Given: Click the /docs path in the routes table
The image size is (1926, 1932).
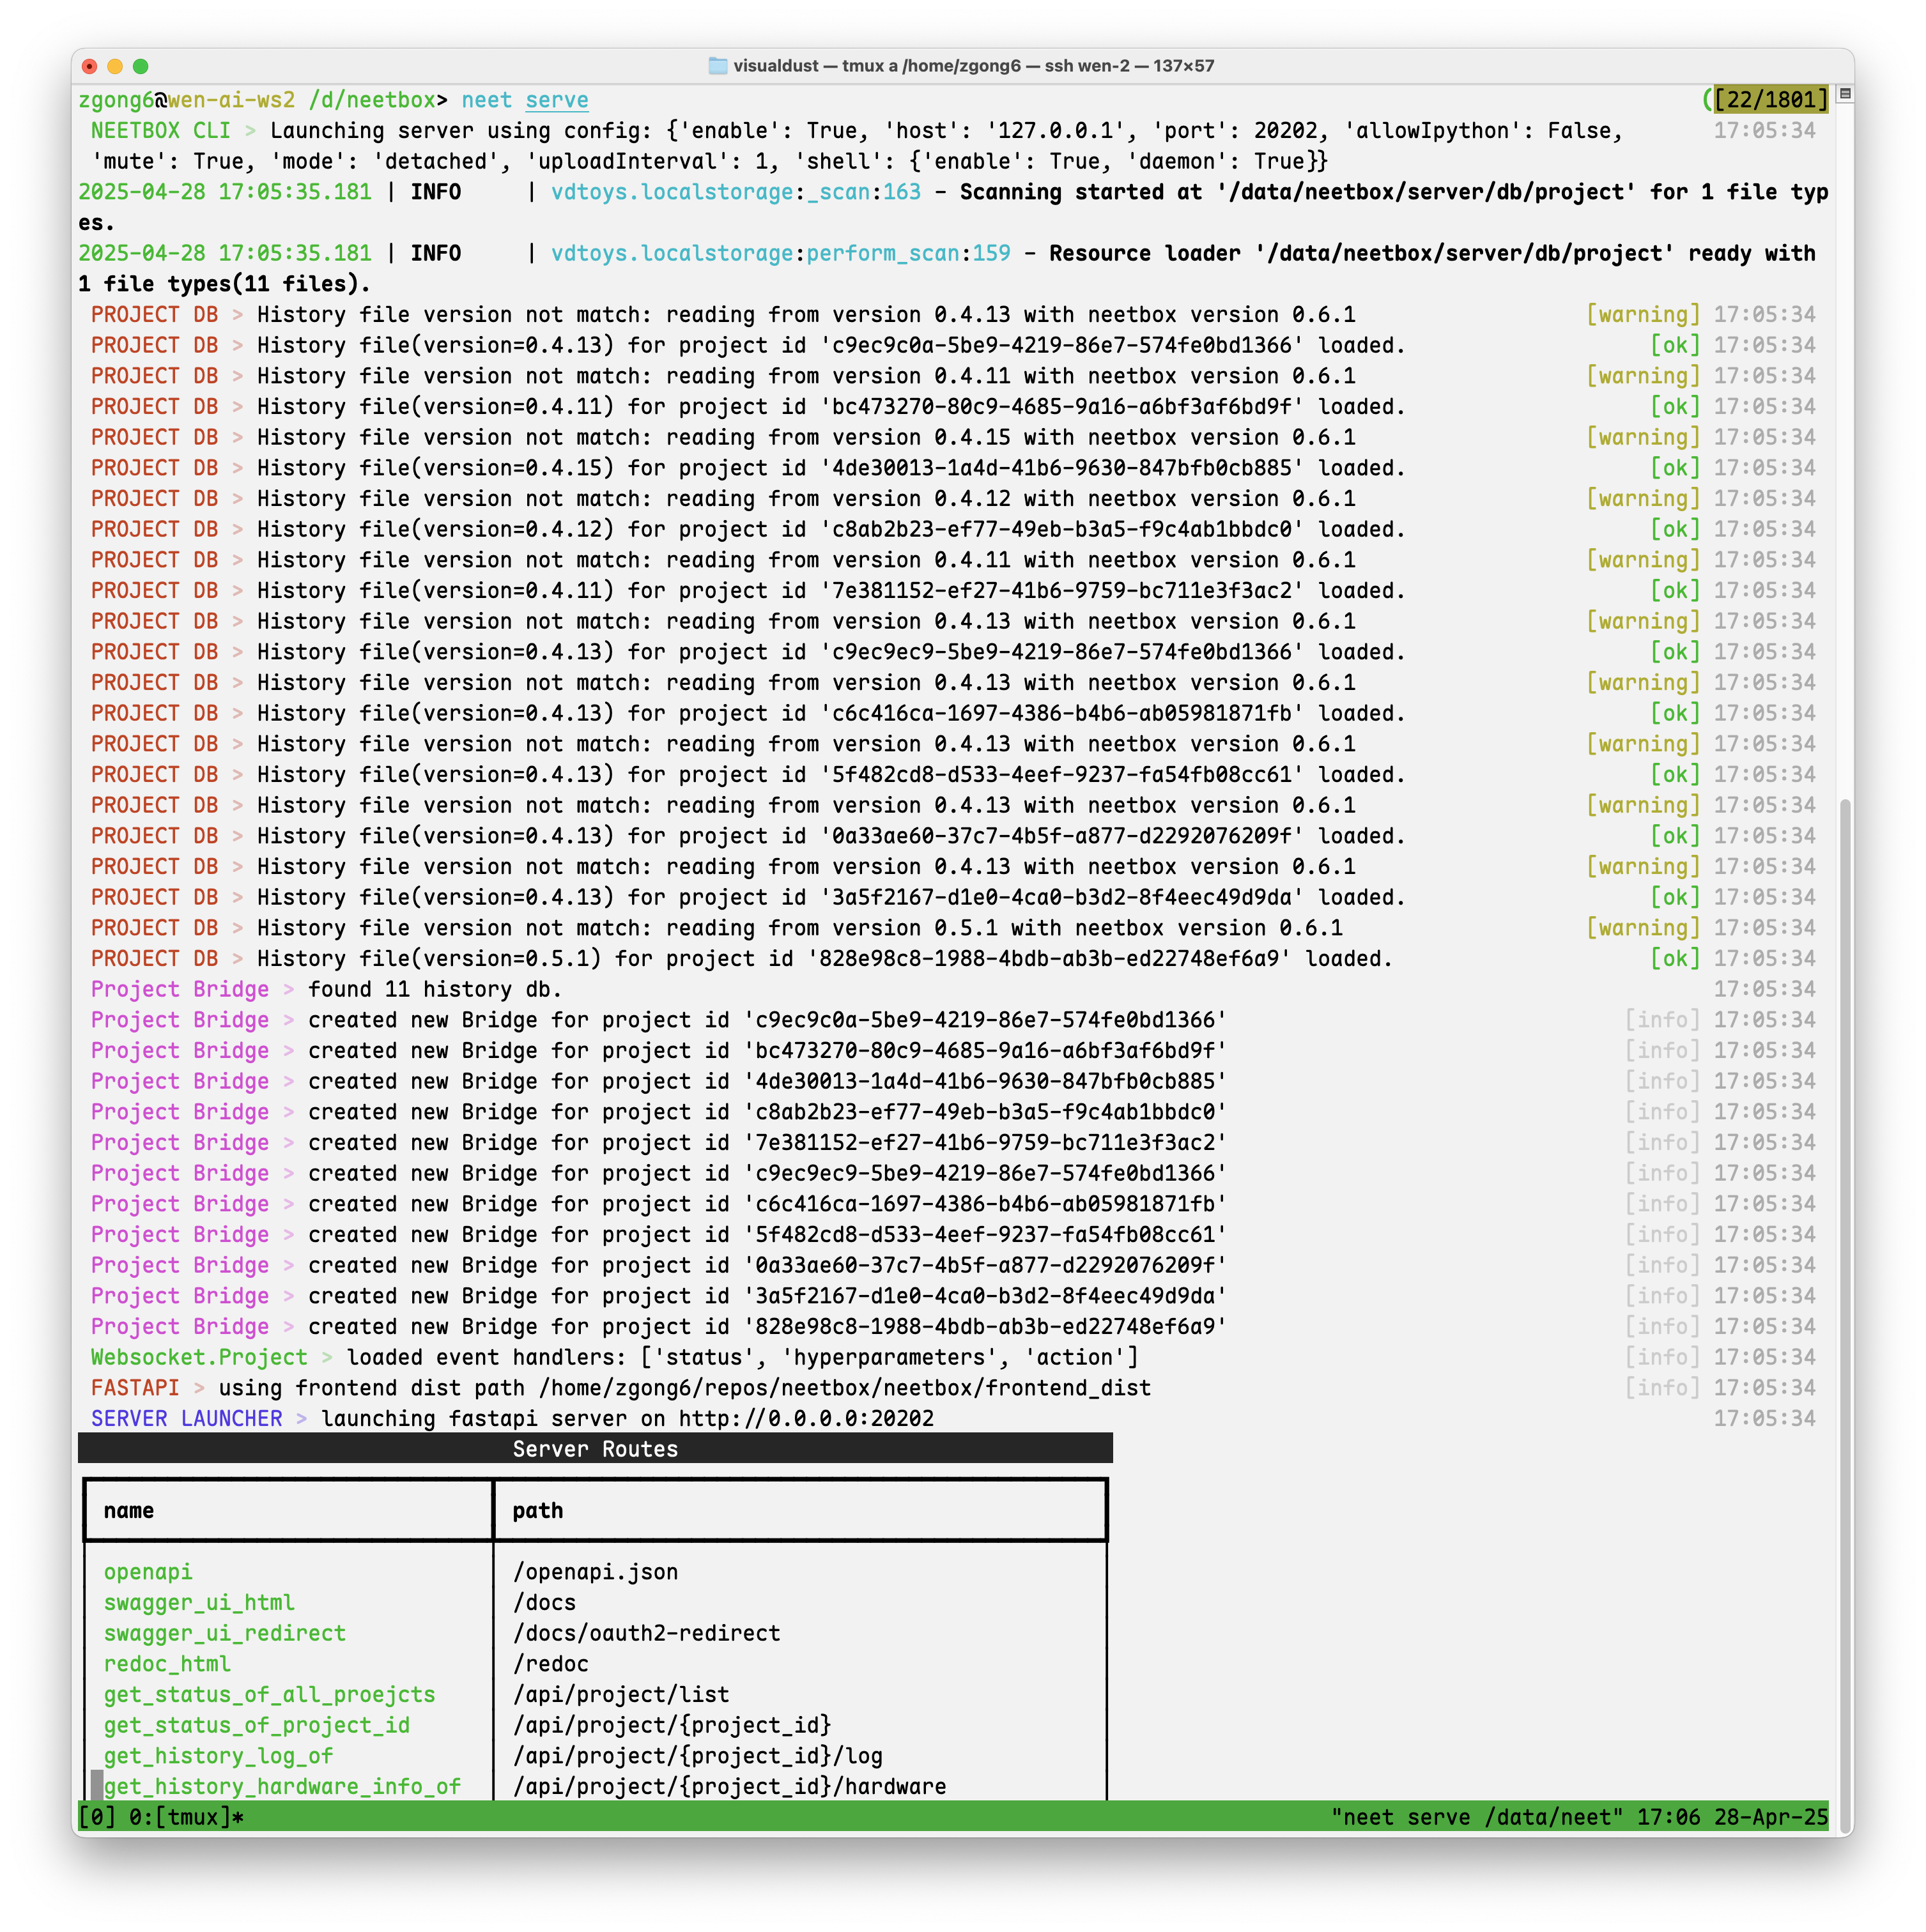Looking at the screenshot, I should [545, 1602].
